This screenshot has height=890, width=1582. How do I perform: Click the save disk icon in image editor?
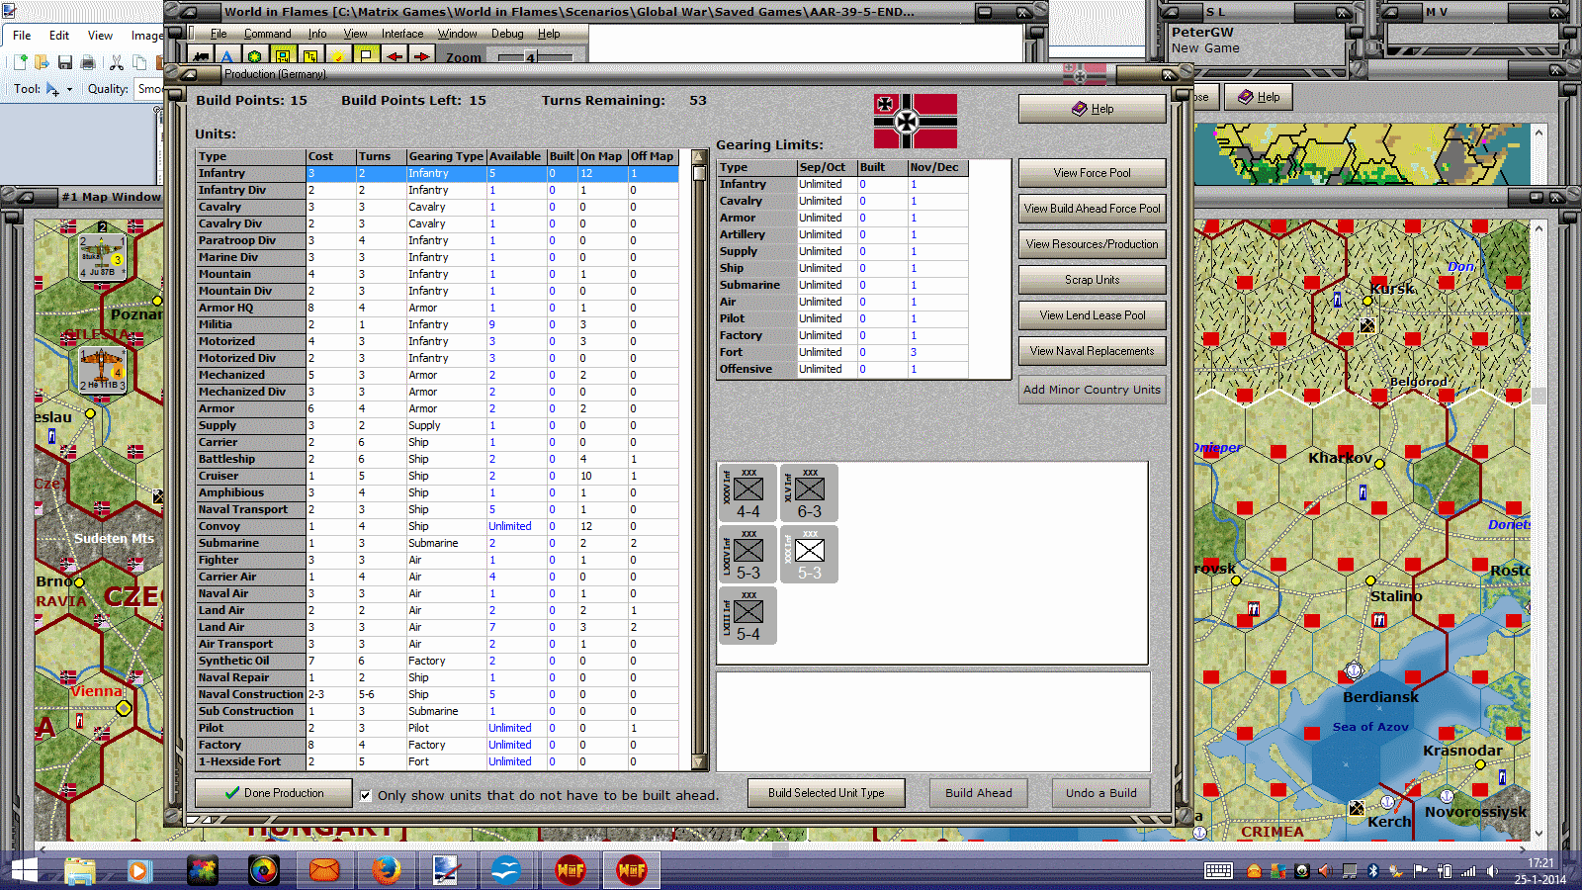click(64, 62)
